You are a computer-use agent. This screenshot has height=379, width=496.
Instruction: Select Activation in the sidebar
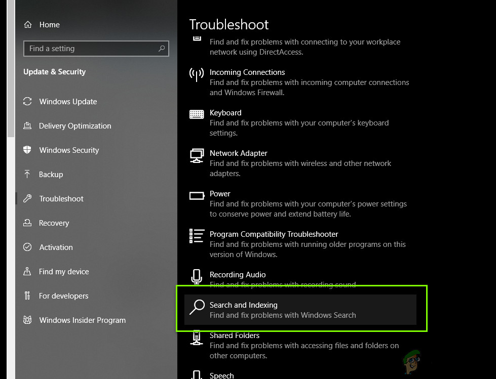(x=56, y=247)
